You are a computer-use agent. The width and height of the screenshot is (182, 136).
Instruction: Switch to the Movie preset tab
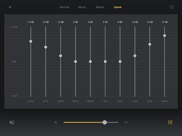[x=100, y=7]
